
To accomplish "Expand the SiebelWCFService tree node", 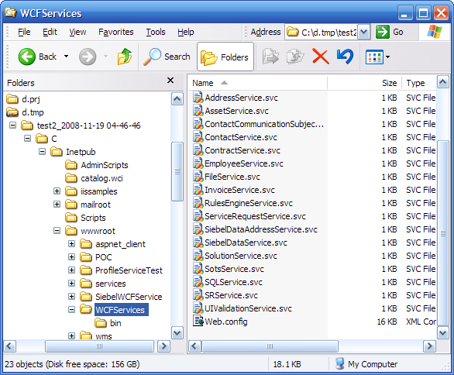I will (71, 297).
